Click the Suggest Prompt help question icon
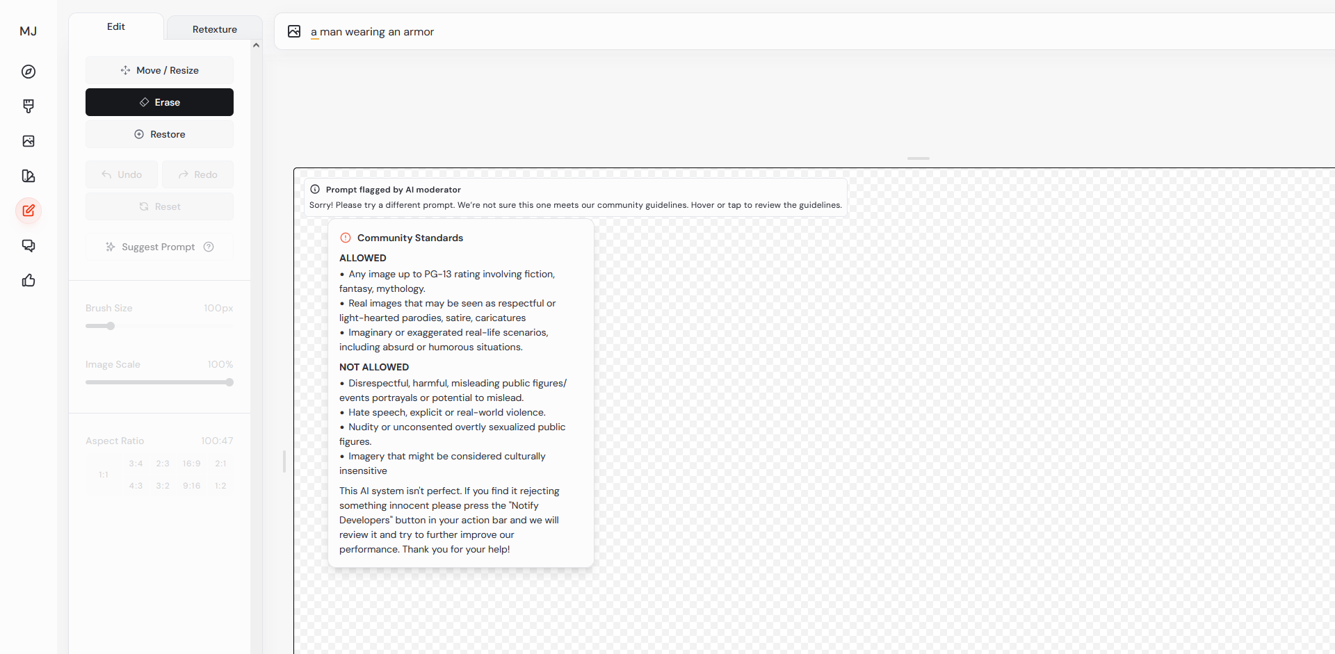This screenshot has width=1335, height=654. coord(209,247)
